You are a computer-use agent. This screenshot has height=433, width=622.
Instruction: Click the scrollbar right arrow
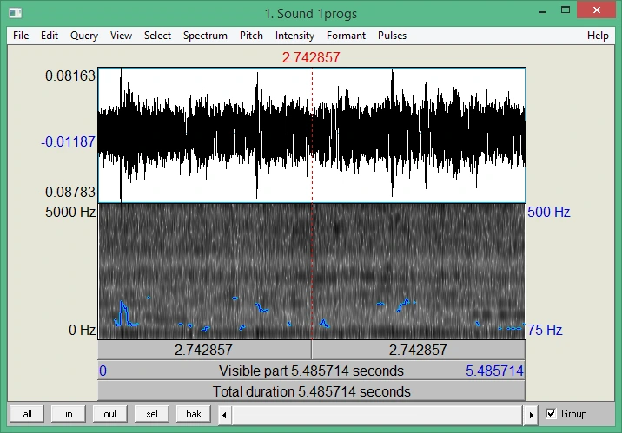pyautogui.click(x=531, y=415)
